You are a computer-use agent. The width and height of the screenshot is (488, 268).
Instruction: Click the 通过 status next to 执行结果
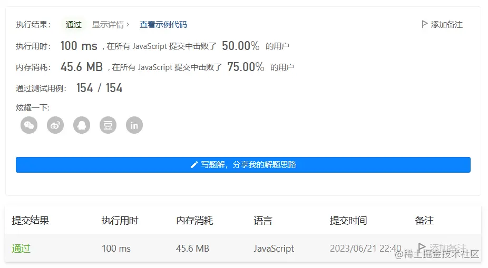(73, 25)
